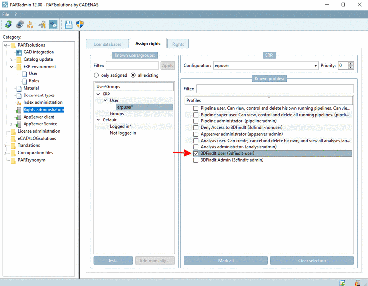The image size is (368, 286).
Task: Click the User document icon in tree
Action: point(25,74)
